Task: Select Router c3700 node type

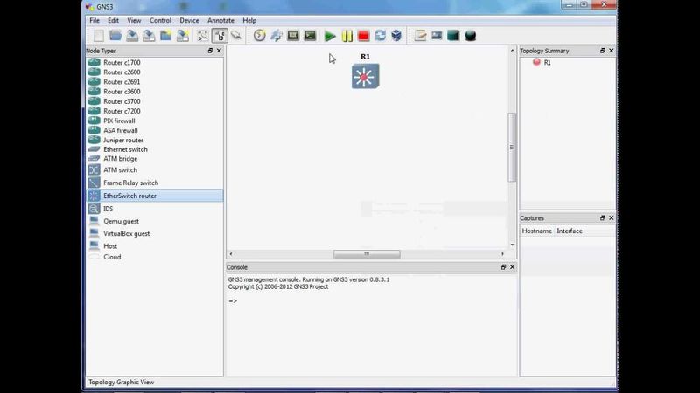Action: coord(155,101)
